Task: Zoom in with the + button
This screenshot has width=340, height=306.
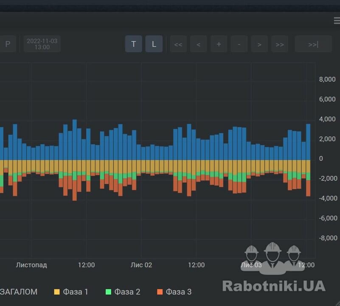Action: (x=219, y=44)
